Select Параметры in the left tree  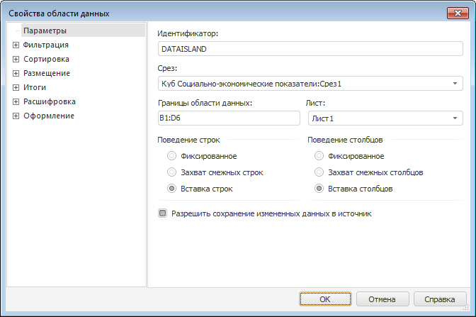(x=45, y=30)
